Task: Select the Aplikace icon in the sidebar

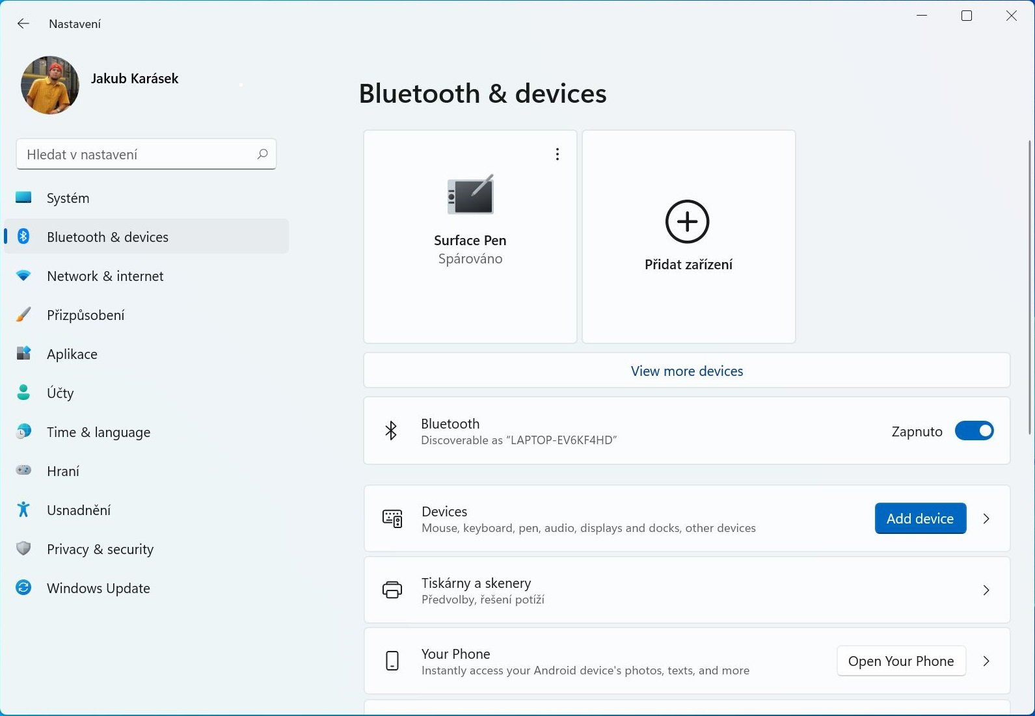Action: tap(23, 354)
